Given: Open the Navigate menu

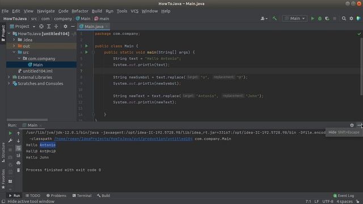Looking at the screenshot, I should tap(46, 11).
